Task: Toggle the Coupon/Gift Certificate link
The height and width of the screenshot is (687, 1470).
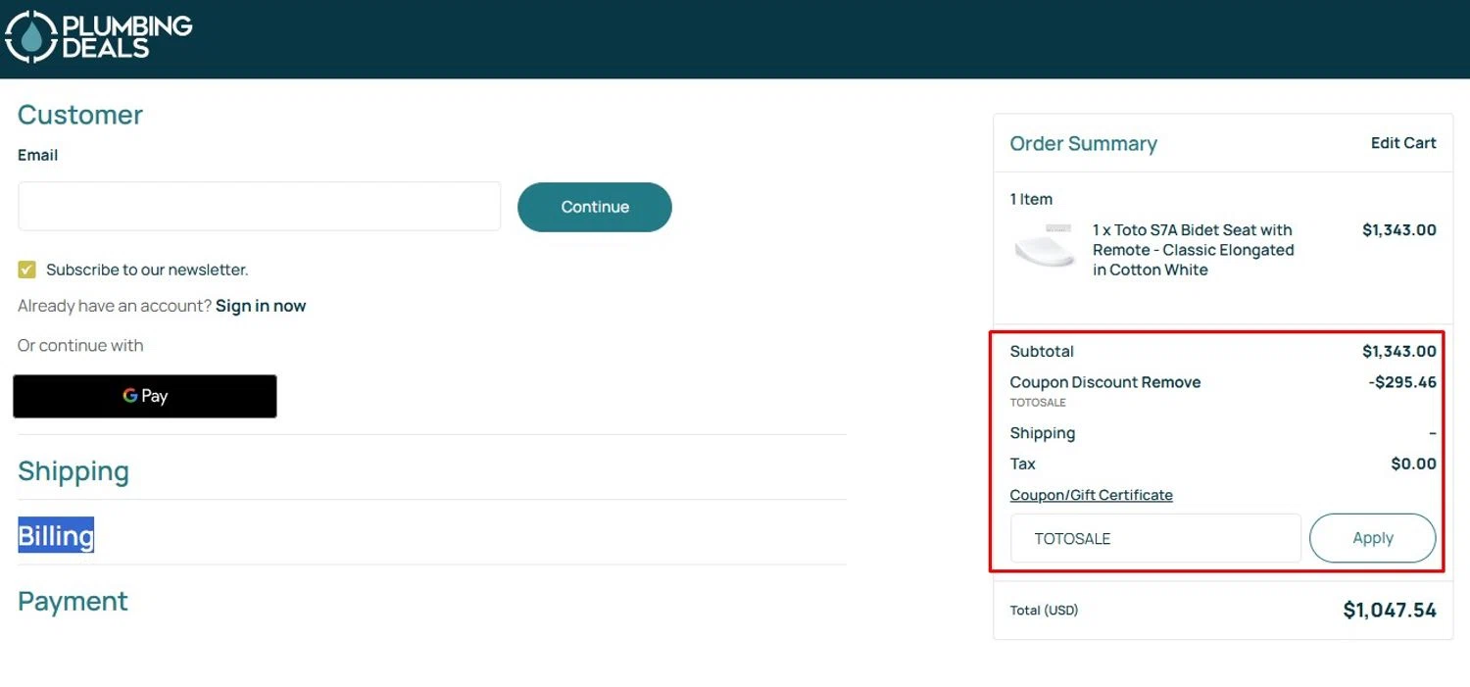Action: coord(1092,495)
